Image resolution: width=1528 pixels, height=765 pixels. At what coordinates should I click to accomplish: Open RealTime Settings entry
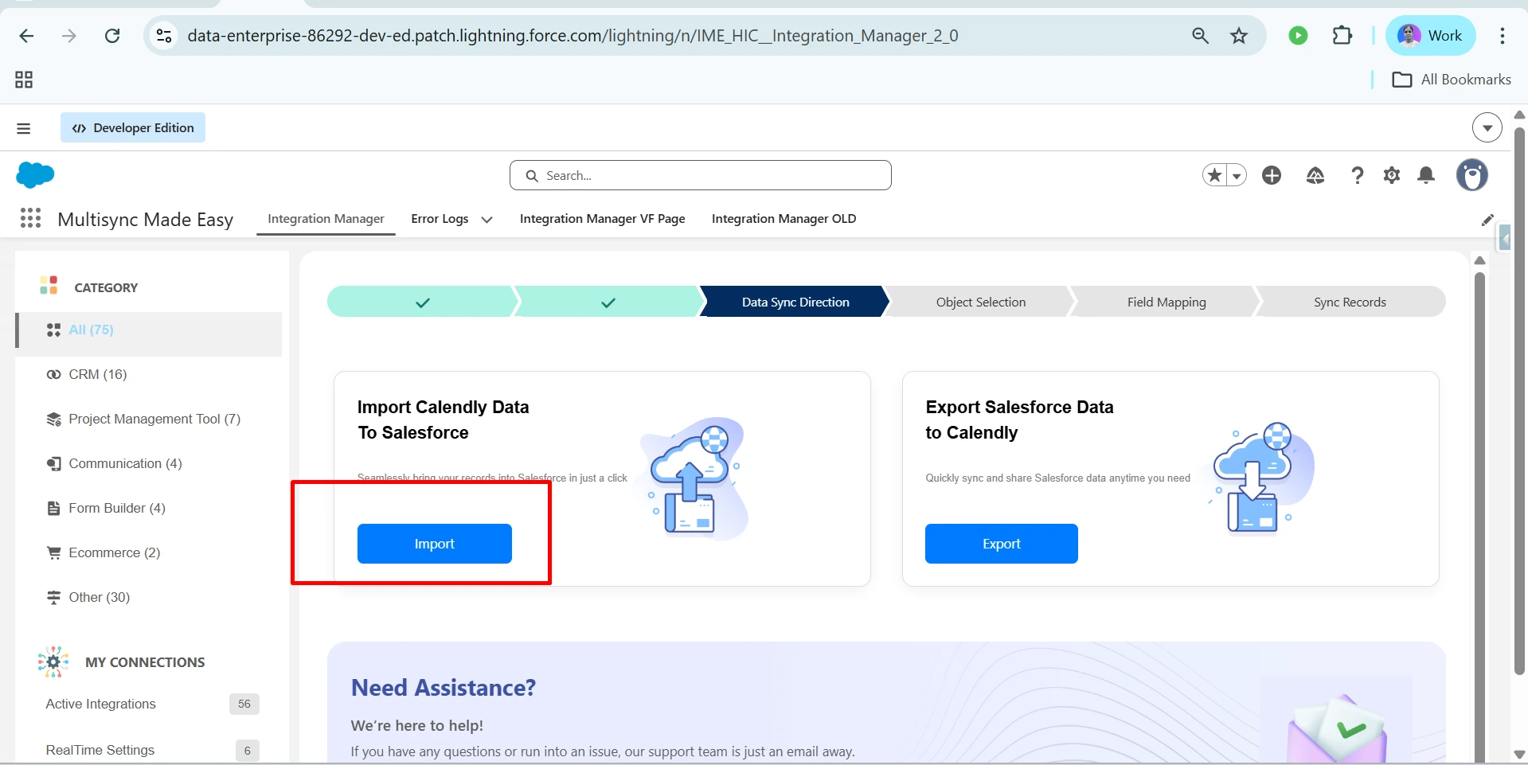[100, 750]
